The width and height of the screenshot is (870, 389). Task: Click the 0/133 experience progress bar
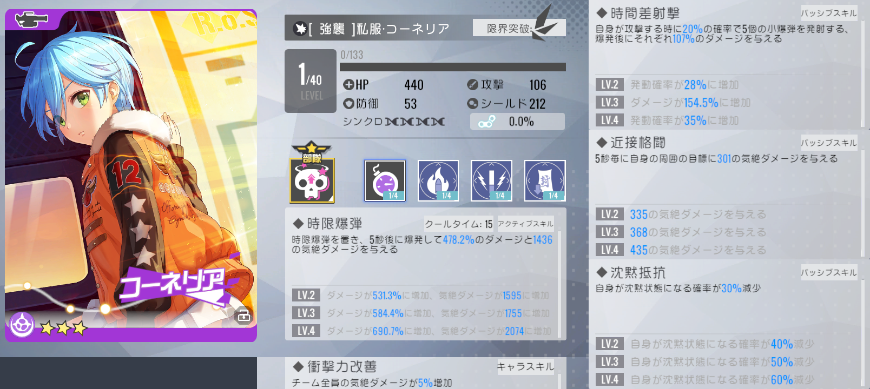point(453,67)
